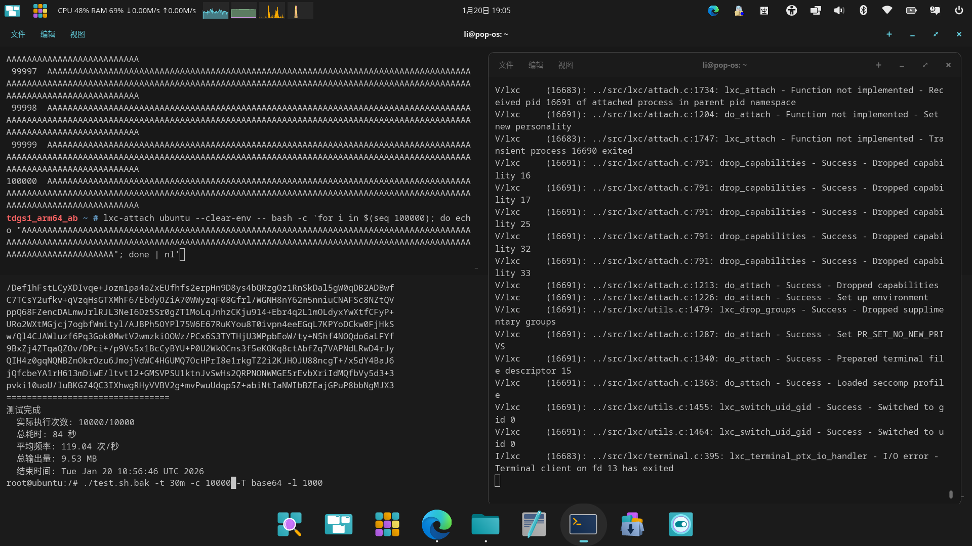Open Settings toggle app in the dock
972x546 pixels.
point(680,524)
